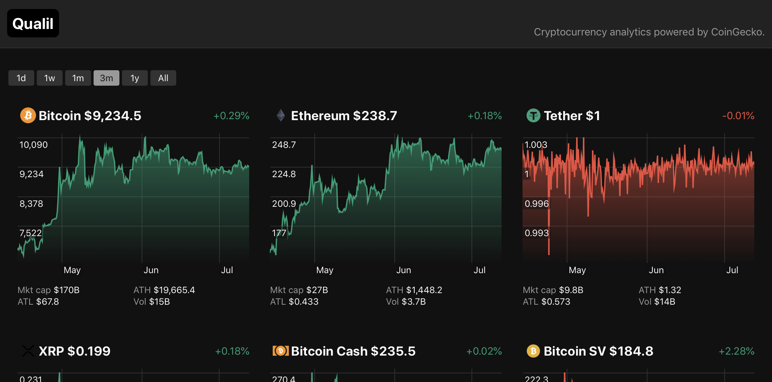The width and height of the screenshot is (772, 382).
Task: Select the XRP logo icon
Action: (x=28, y=351)
